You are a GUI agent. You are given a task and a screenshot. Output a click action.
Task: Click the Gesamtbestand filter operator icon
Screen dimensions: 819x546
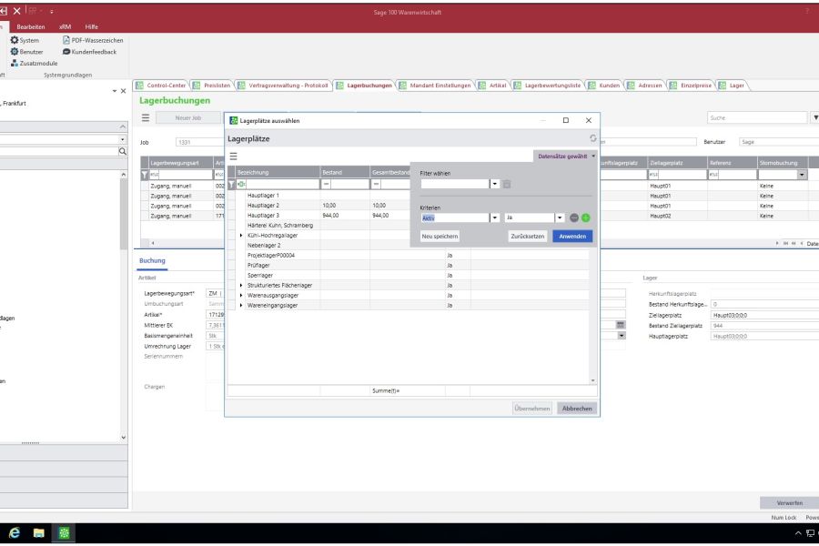pyautogui.click(x=376, y=185)
